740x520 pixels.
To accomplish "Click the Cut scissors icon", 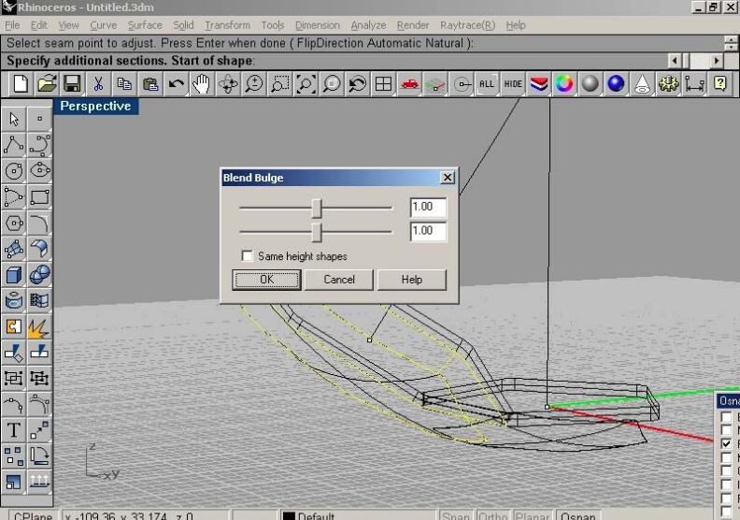I will 98,84.
